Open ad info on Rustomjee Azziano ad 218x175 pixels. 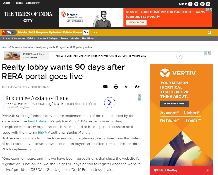point(140,99)
